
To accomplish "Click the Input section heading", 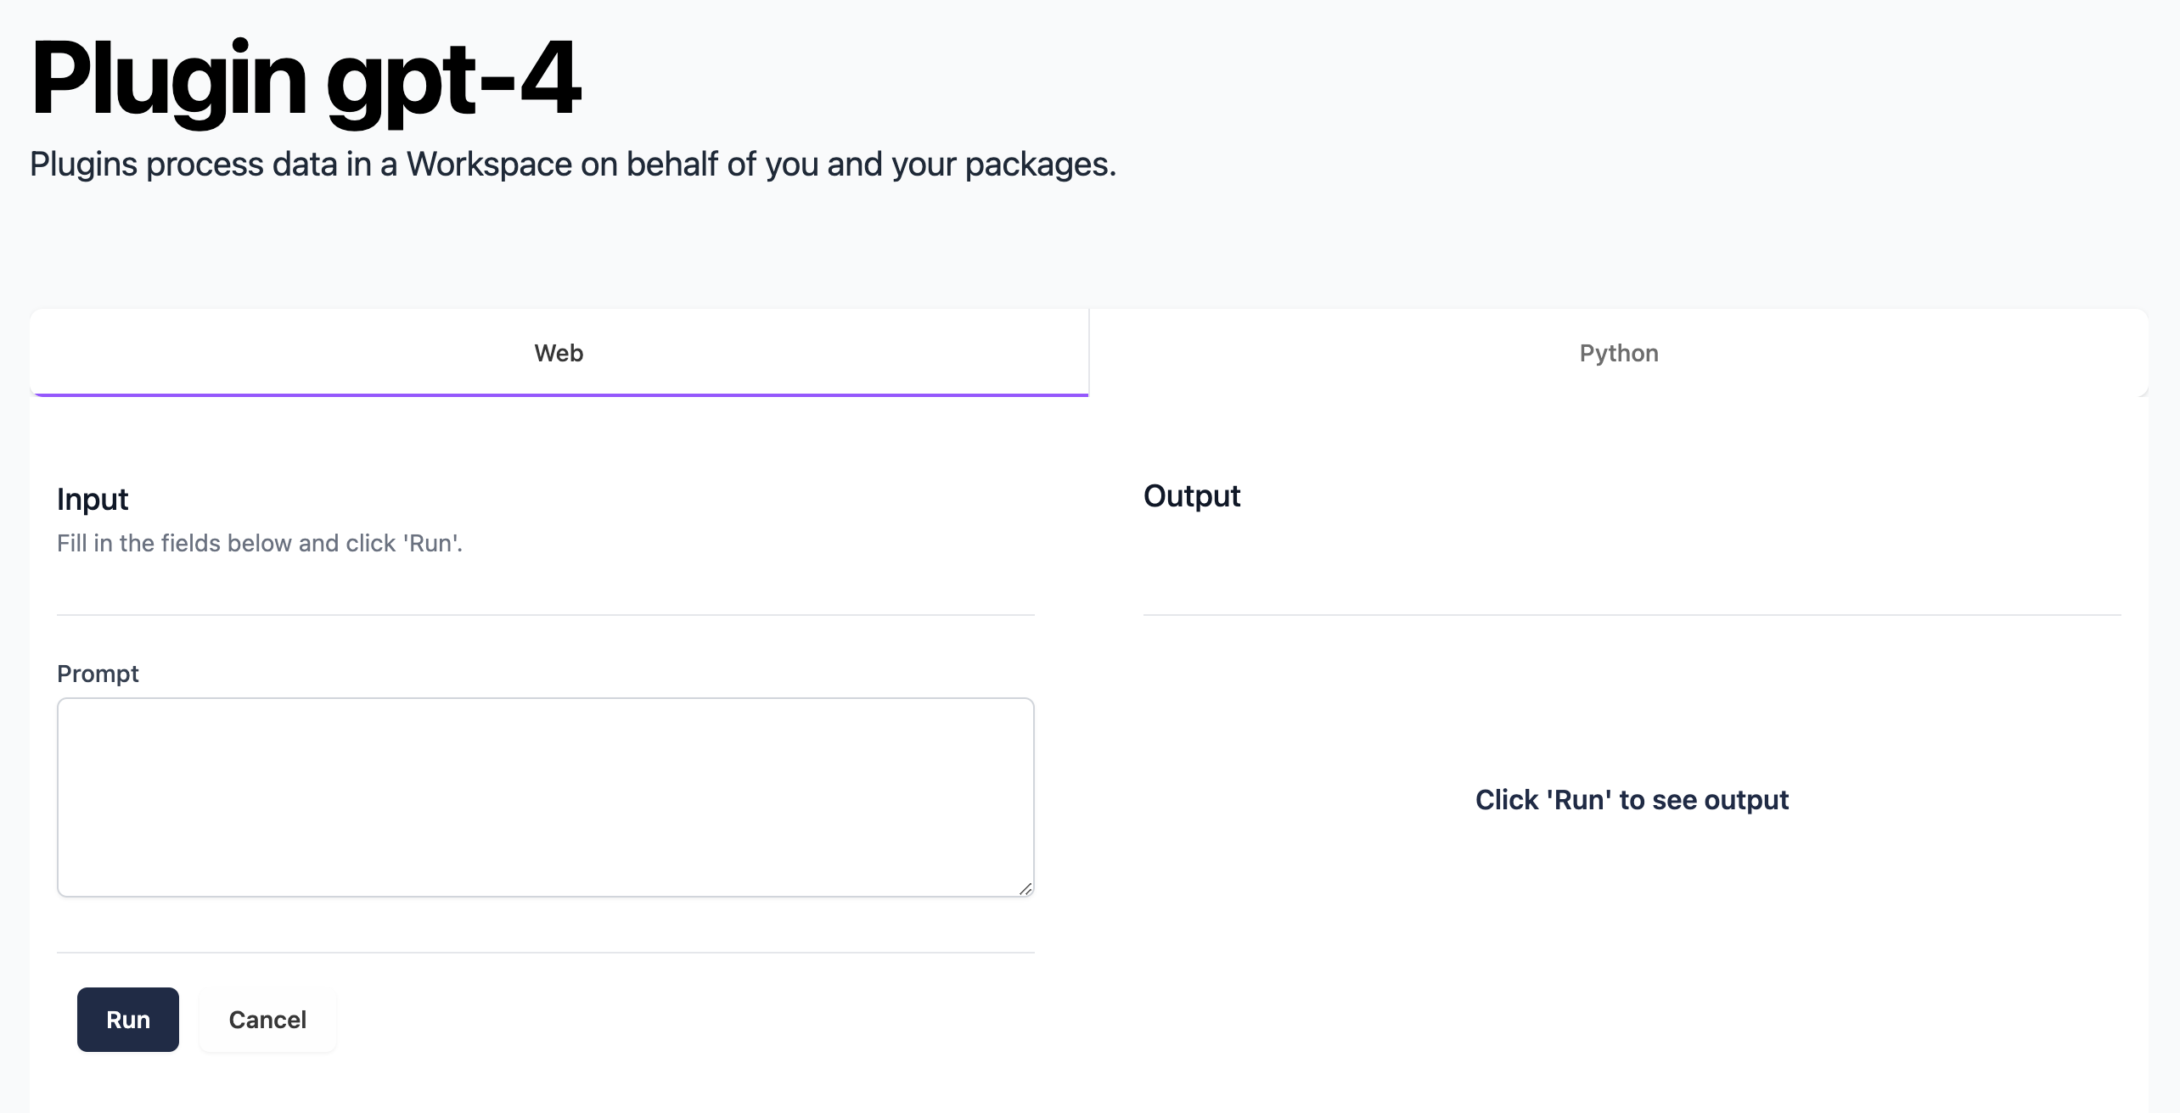I will 93,499.
